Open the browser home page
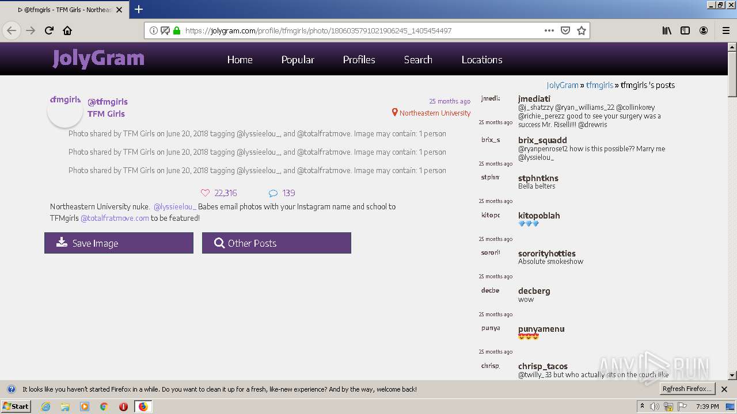Image resolution: width=737 pixels, height=414 pixels. (x=67, y=30)
